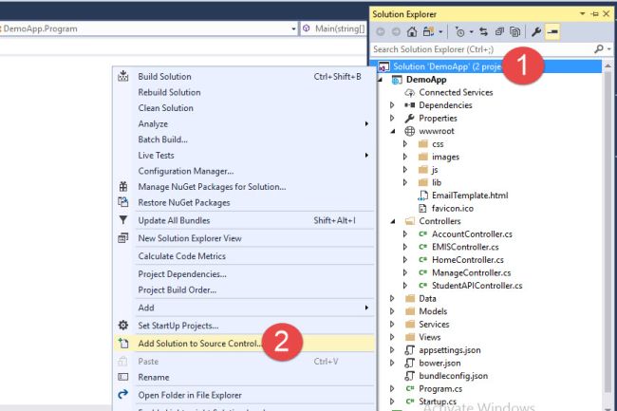Select HomeController.cs in tree
Viewport: 617px width, 411px height.
pyautogui.click(x=467, y=260)
